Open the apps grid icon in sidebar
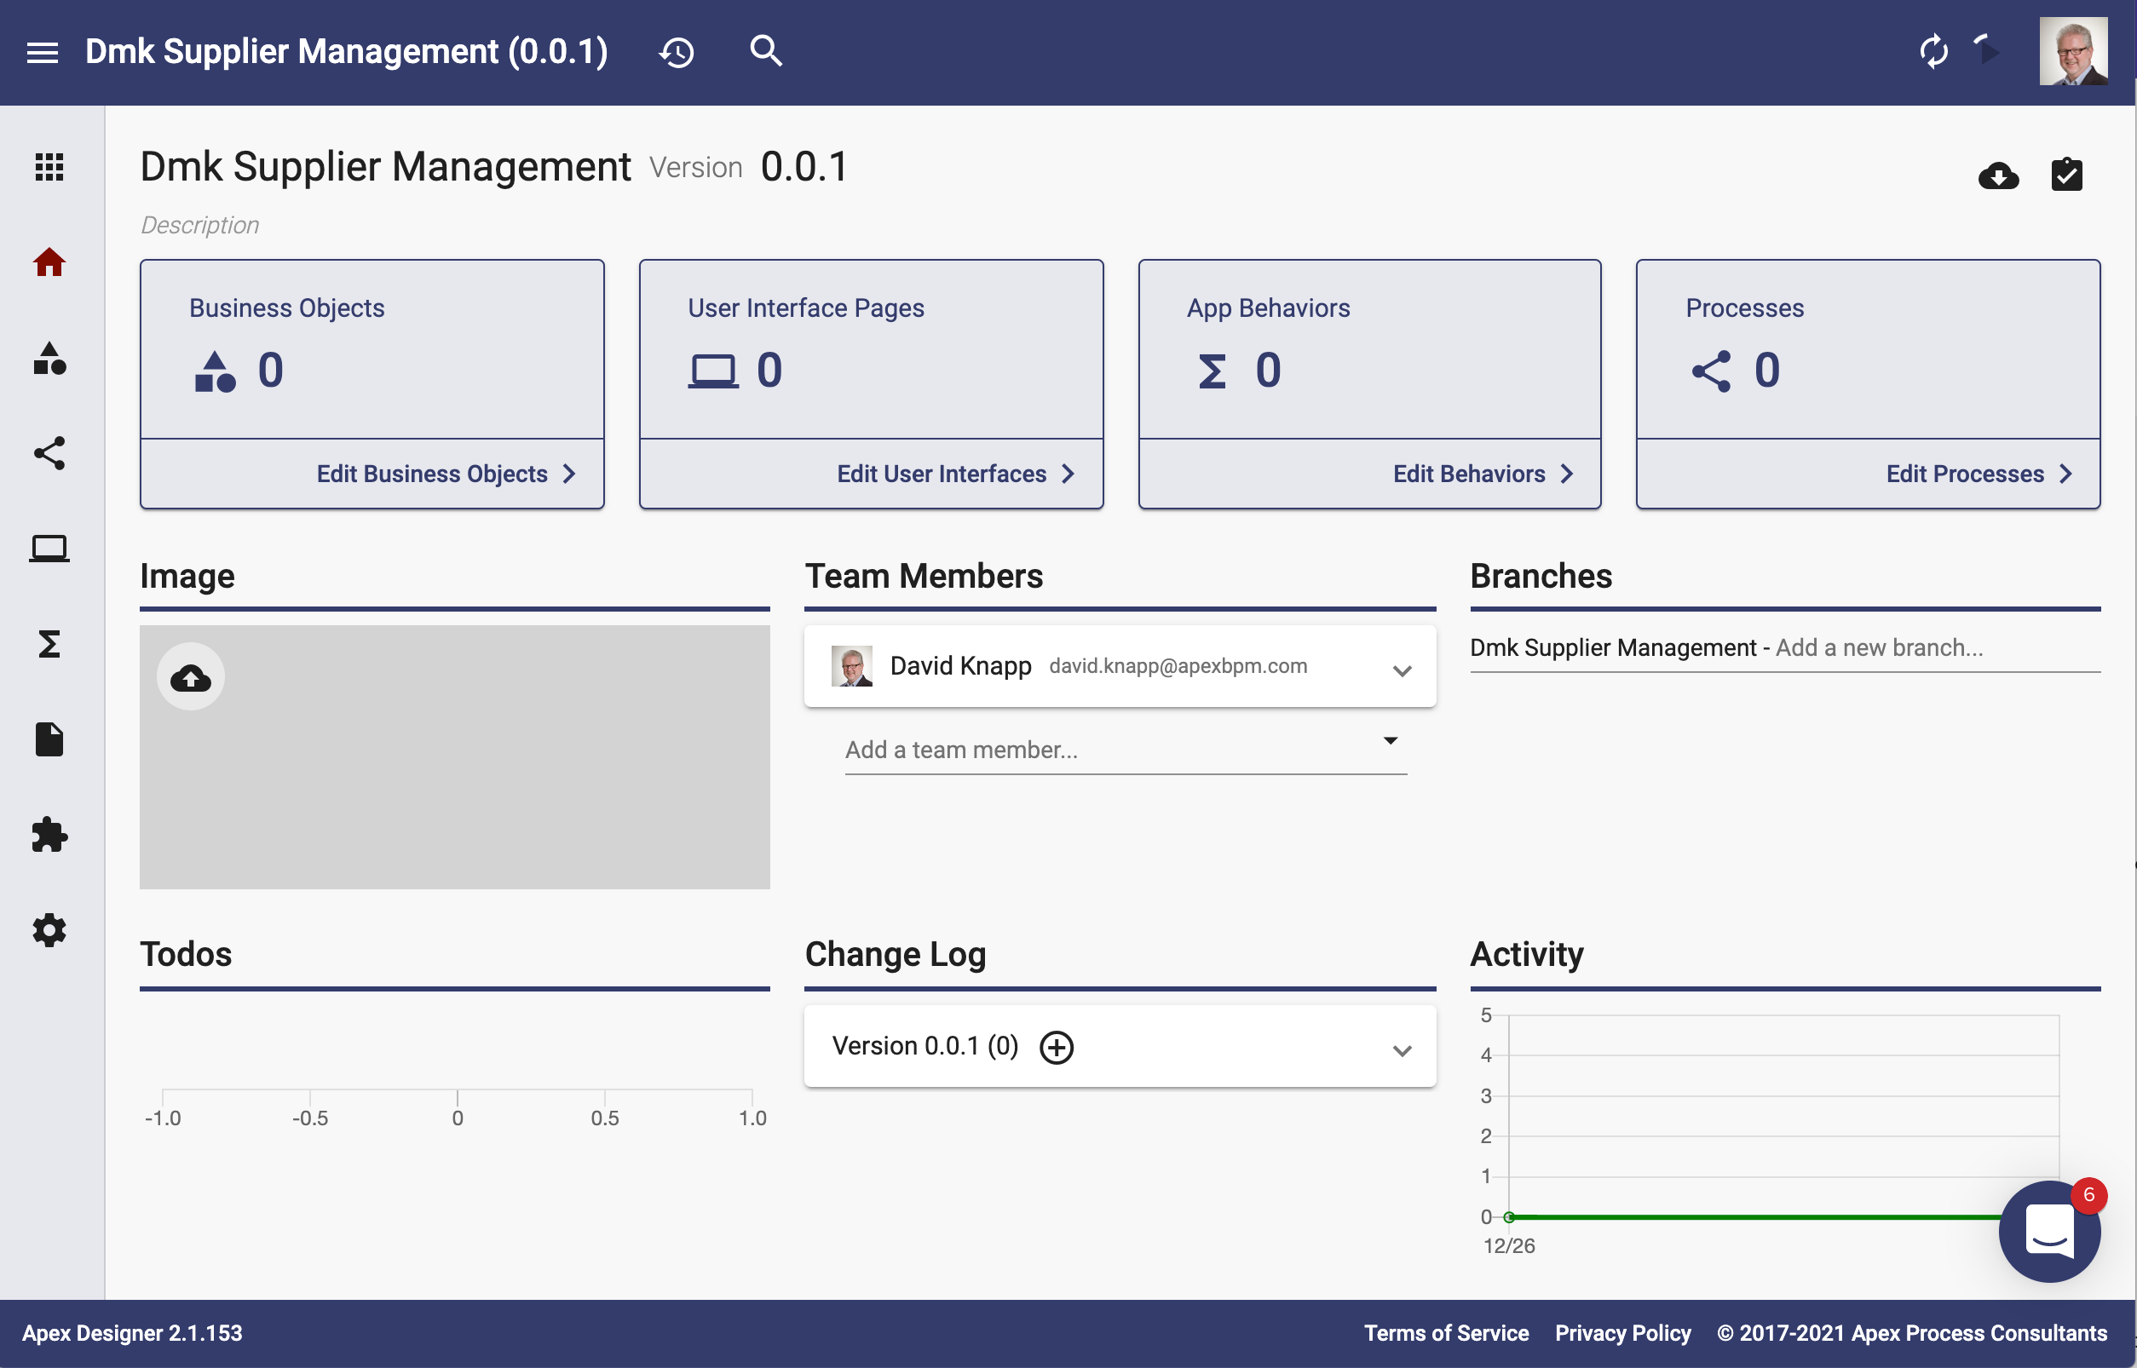Screen dimensions: 2137x1368 pyautogui.click(x=49, y=166)
